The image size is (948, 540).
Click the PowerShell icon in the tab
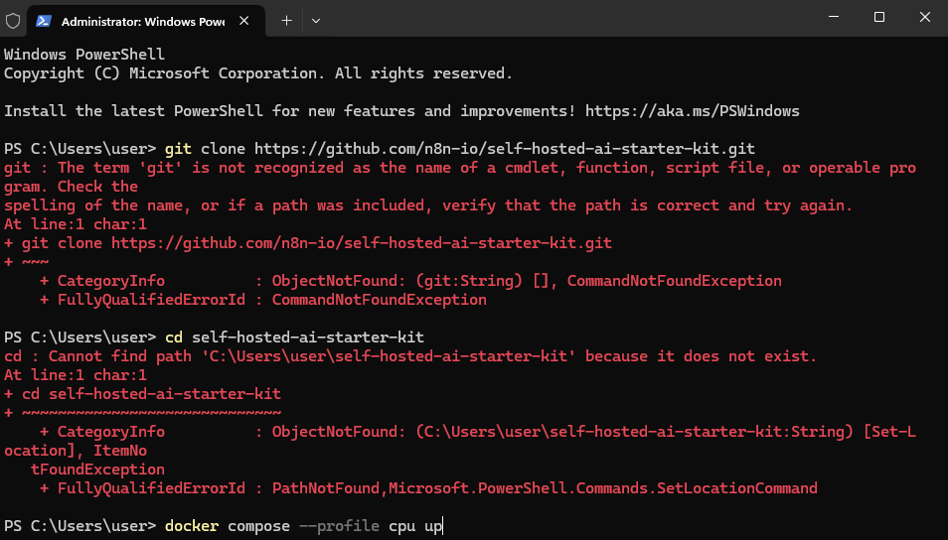click(x=45, y=20)
